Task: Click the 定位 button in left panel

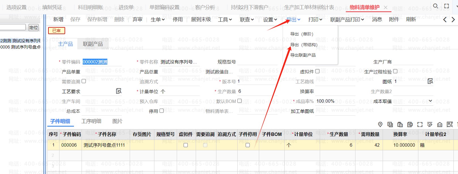Action: pos(33,27)
